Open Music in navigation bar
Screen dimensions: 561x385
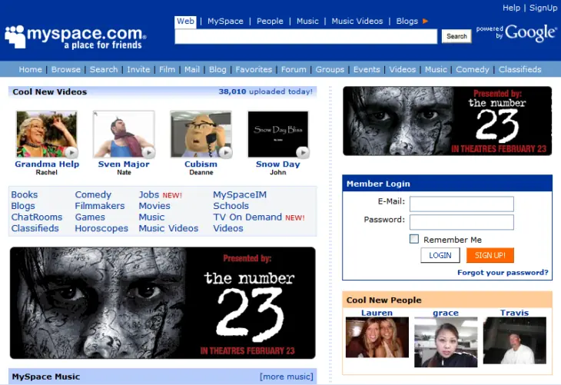click(436, 69)
